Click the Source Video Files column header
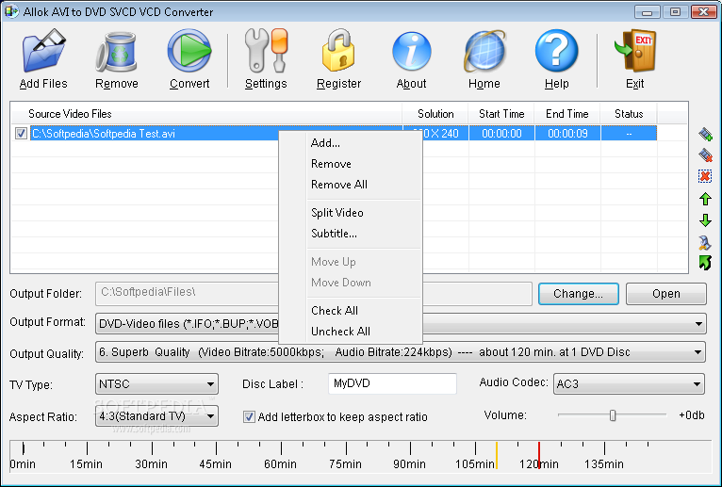 (x=206, y=114)
